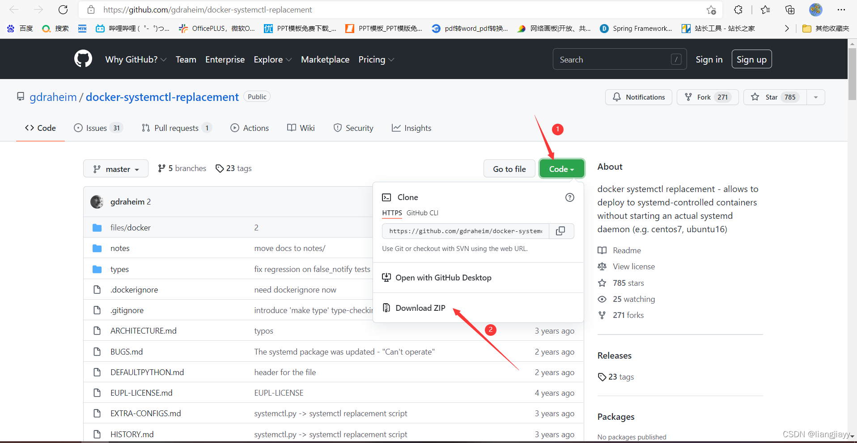The image size is (857, 443).
Task: Click the files/docker folder icon
Action: point(97,228)
